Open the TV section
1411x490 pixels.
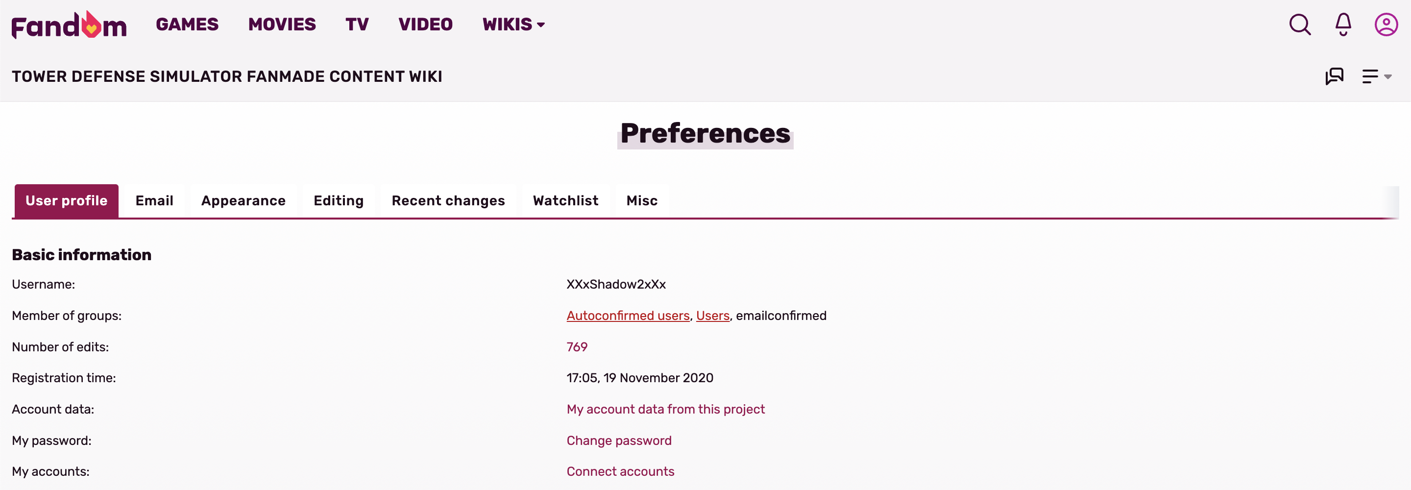(357, 24)
